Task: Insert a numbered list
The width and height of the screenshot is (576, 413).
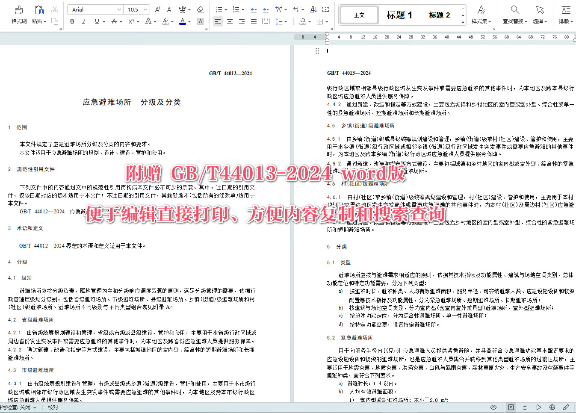Action: pyautogui.click(x=236, y=9)
